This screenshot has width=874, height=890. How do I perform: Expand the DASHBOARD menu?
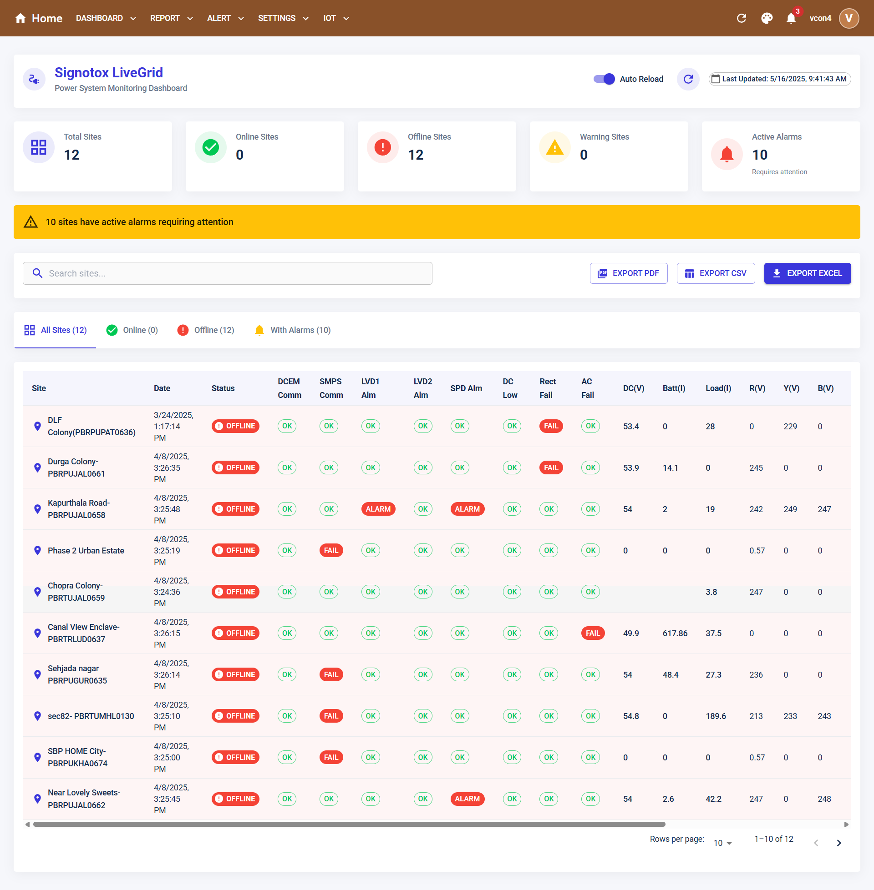(x=106, y=18)
